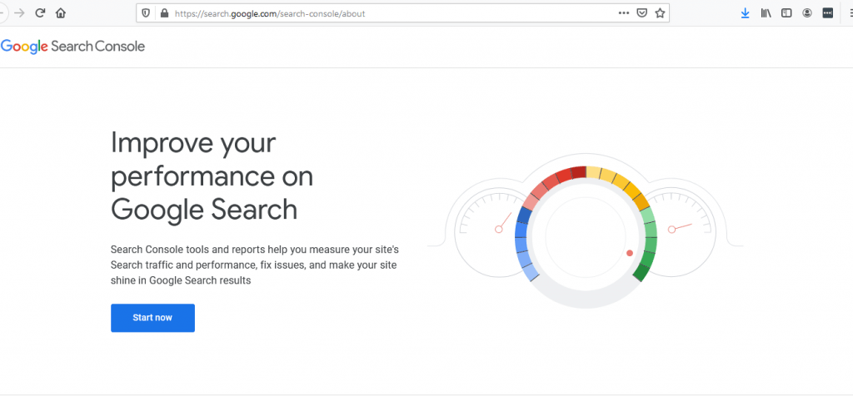Click the "Improve your performance on Google Search" heading

pyautogui.click(x=212, y=176)
